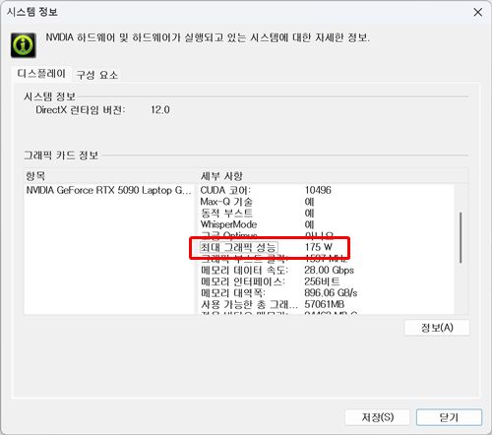
Task: Select NVIDIA GeForce RTX 5090 Laptop item
Action: [109, 190]
